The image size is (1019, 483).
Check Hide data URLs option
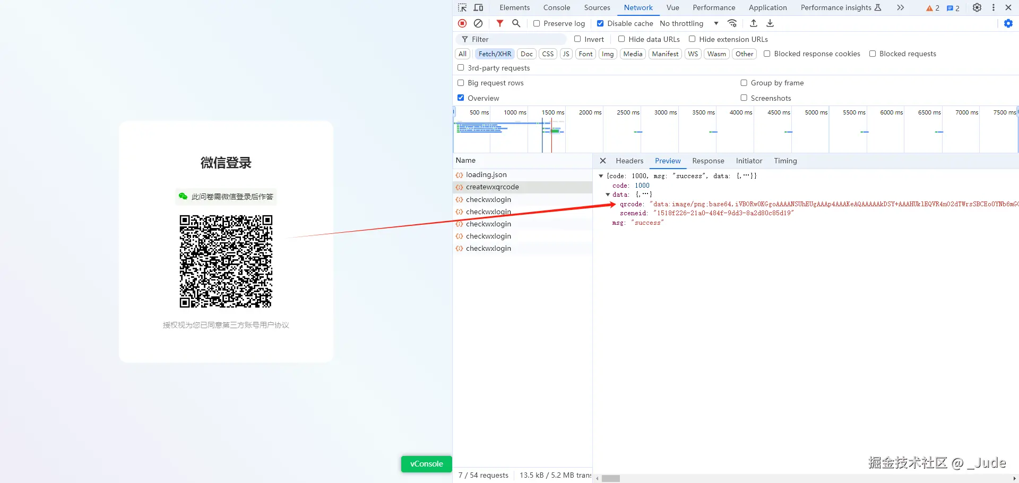pyautogui.click(x=621, y=39)
